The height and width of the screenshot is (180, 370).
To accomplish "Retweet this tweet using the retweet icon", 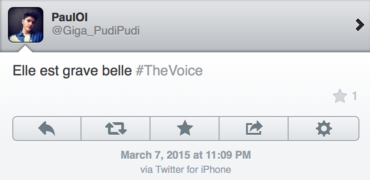I will point(116,129).
